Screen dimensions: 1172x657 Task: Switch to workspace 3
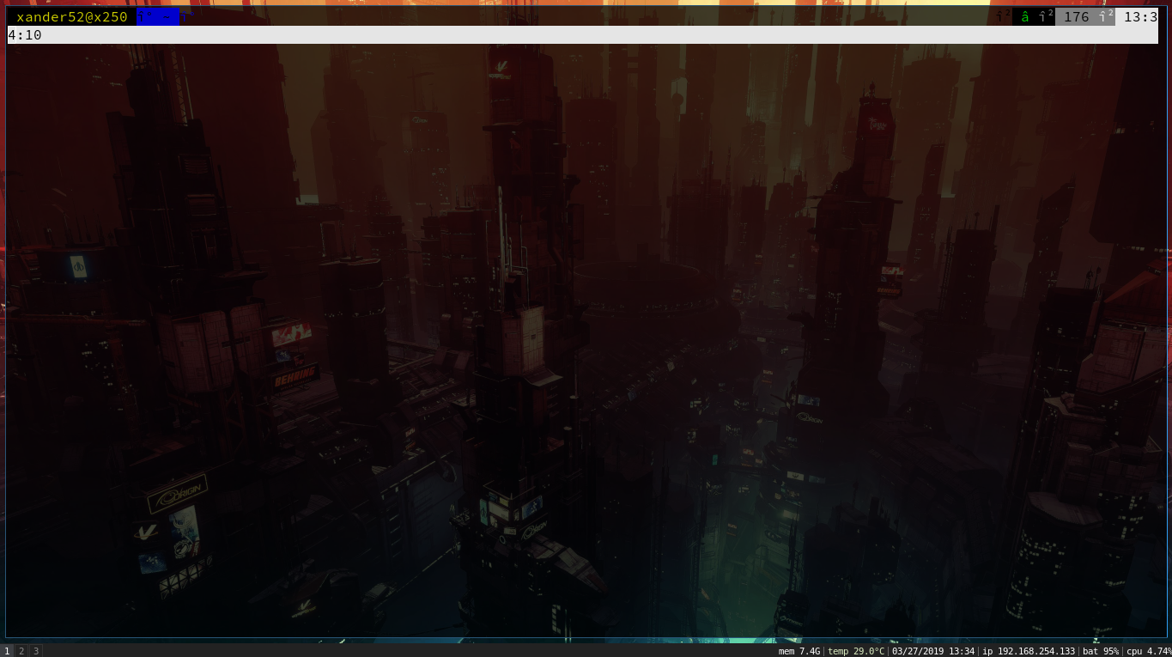click(36, 651)
